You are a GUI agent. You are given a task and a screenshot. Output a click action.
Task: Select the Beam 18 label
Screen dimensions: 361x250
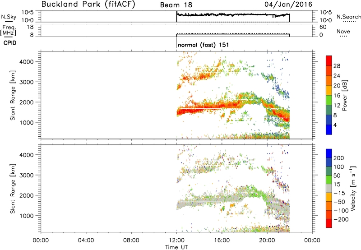pyautogui.click(x=176, y=5)
